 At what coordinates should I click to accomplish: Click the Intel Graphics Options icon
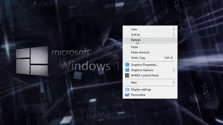pos(127,70)
